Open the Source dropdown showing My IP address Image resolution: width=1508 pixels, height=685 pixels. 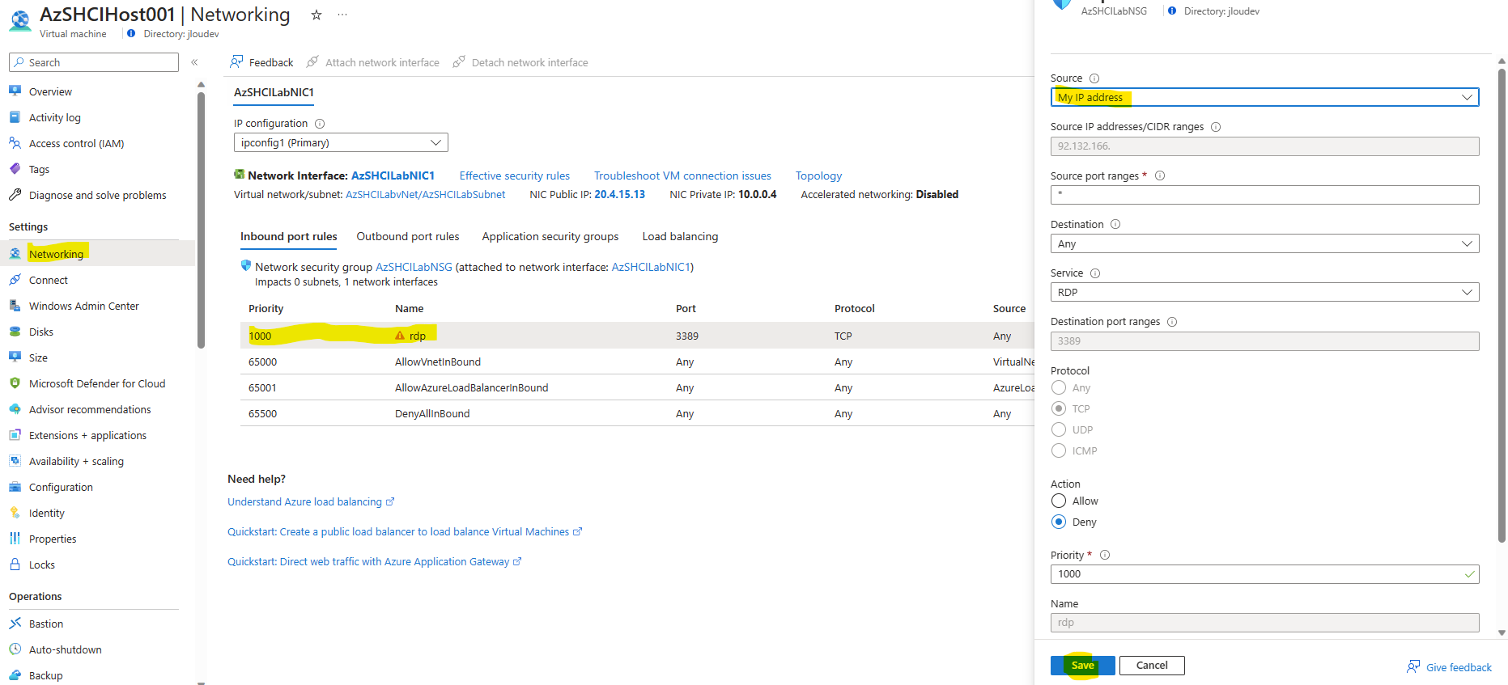click(1264, 97)
